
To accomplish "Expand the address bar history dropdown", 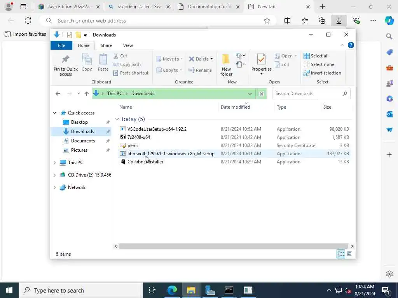I will click(x=250, y=94).
